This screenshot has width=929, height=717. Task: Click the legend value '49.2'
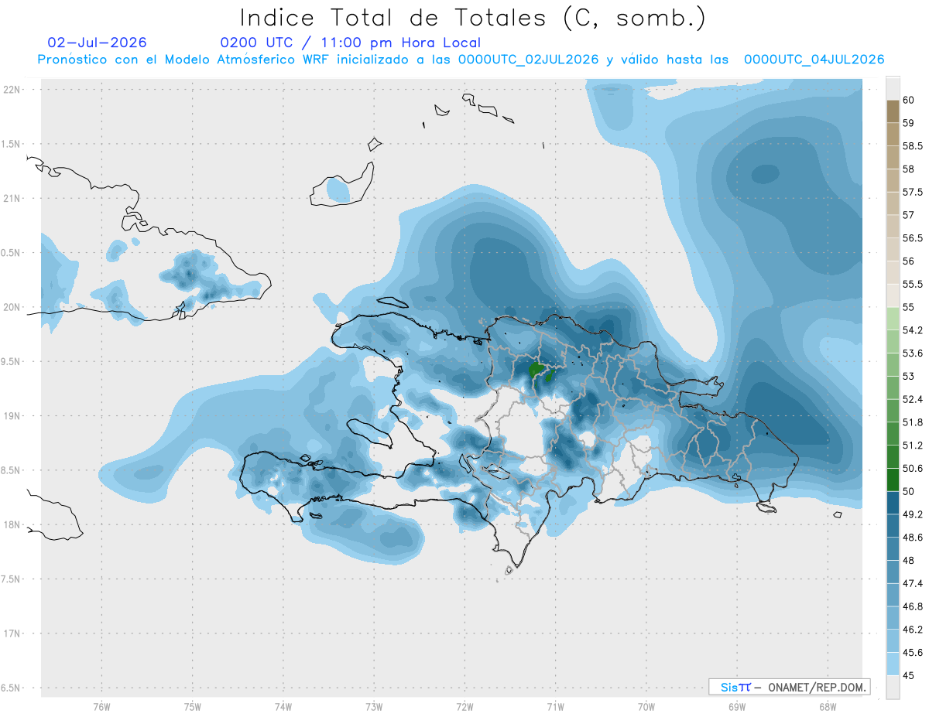(912, 514)
